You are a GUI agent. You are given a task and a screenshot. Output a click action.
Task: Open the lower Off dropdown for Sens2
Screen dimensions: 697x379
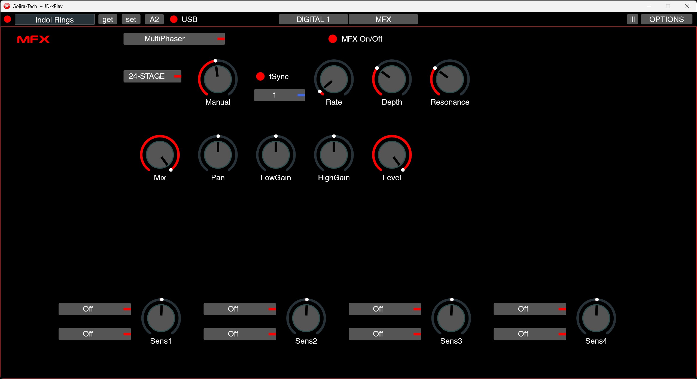(240, 334)
